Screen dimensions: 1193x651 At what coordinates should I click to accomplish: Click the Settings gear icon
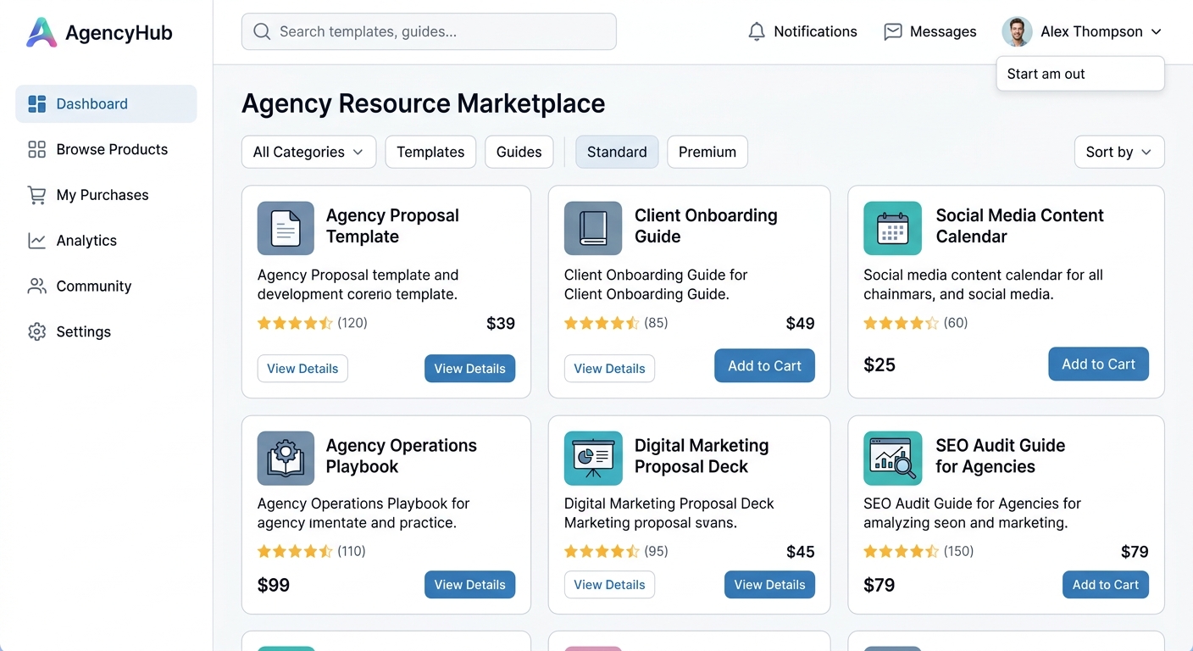36,331
